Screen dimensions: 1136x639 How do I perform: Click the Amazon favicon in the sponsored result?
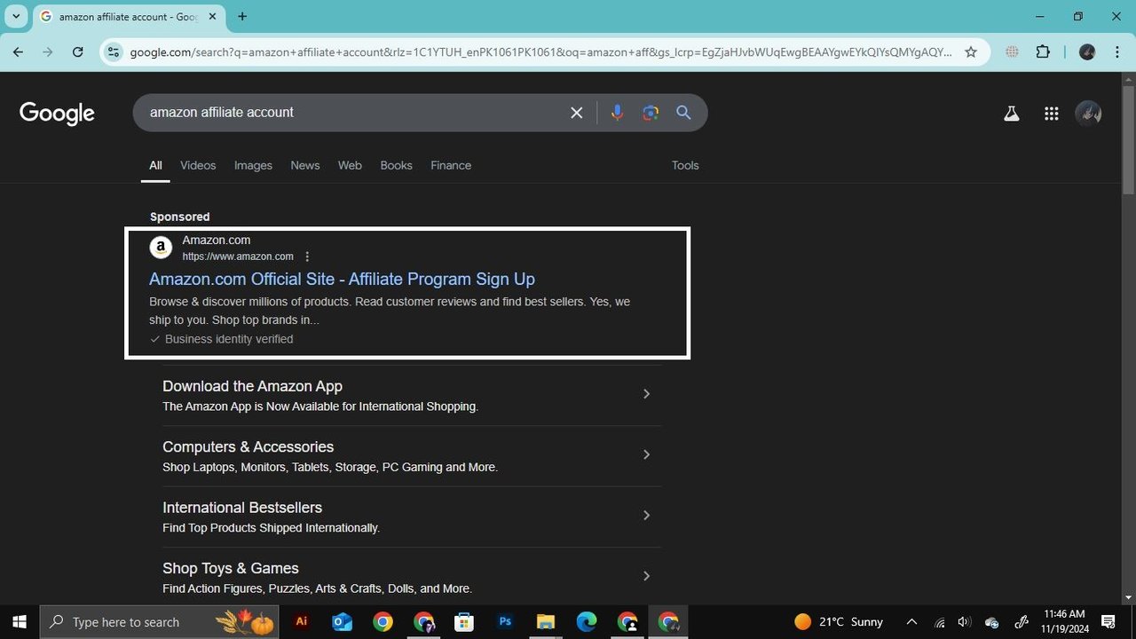click(x=161, y=248)
